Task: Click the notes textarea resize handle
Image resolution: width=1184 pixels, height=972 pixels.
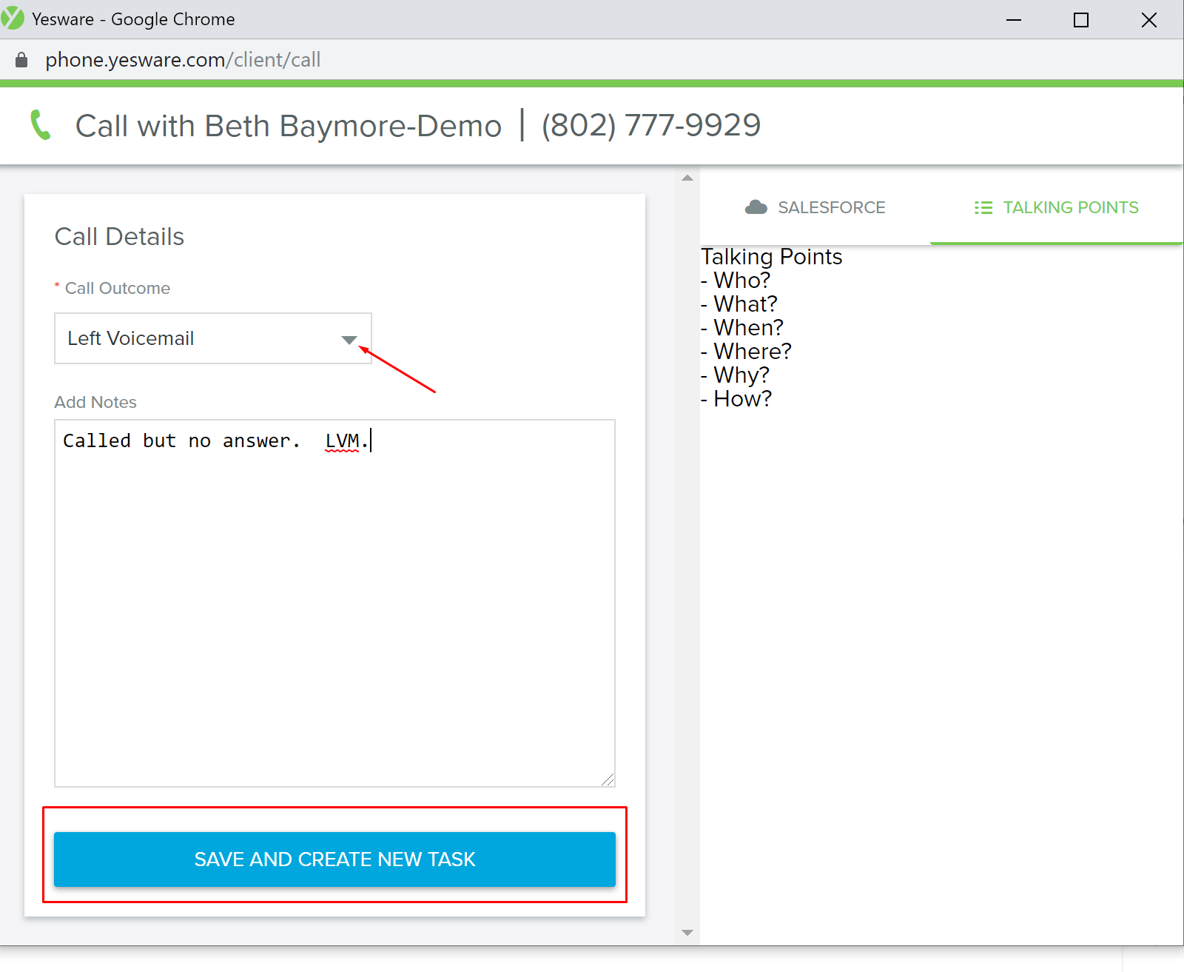Action: click(608, 779)
